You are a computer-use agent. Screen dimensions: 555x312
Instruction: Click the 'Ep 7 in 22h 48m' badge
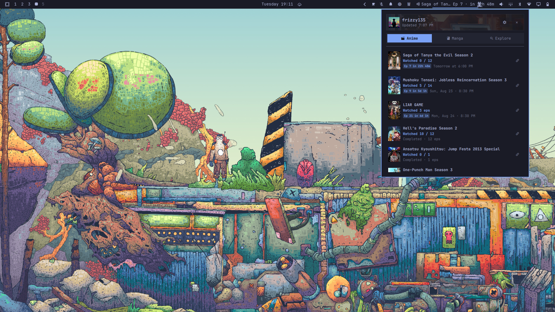[417, 66]
